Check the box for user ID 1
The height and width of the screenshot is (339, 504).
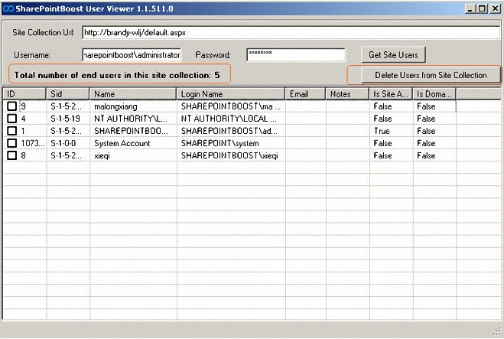click(x=12, y=131)
